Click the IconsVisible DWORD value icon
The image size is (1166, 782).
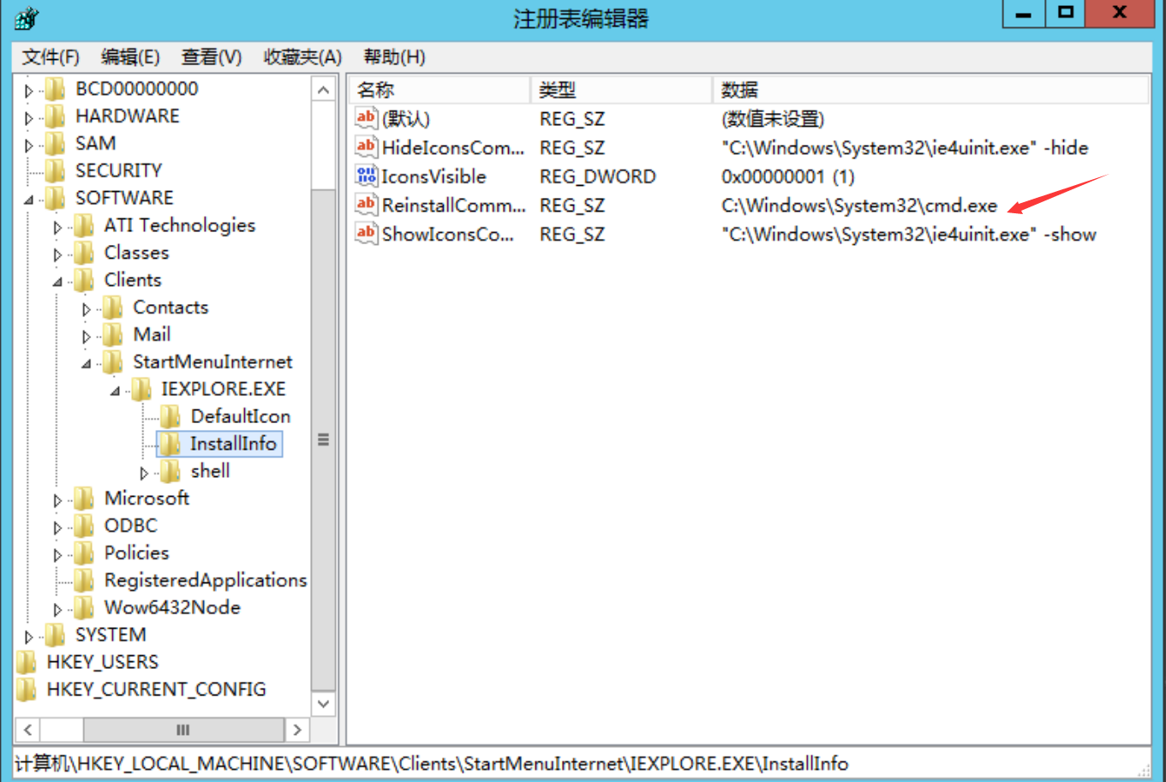pos(366,176)
